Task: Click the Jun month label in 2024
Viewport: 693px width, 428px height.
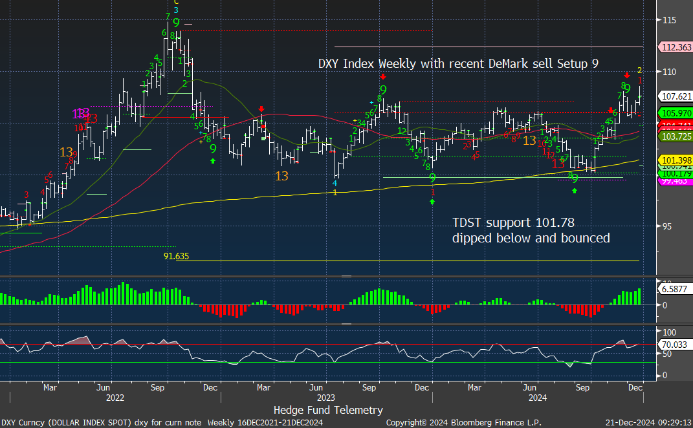Action: [x=529, y=387]
